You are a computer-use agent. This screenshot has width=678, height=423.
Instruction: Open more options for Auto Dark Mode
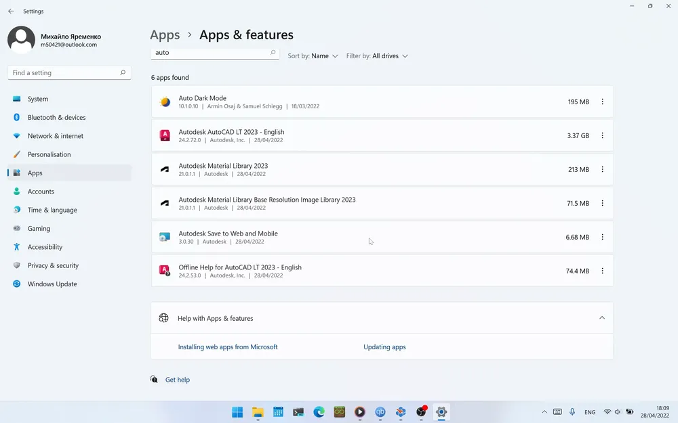pyautogui.click(x=602, y=102)
